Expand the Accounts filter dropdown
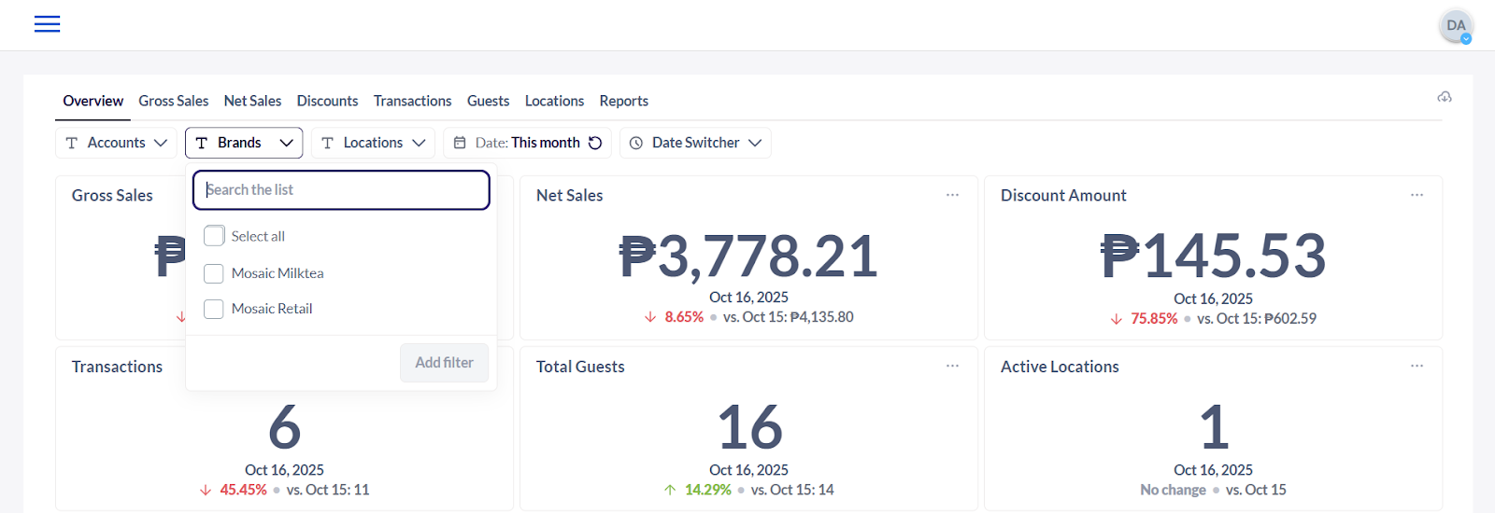Screen dimensions: 1495x513 [116, 143]
